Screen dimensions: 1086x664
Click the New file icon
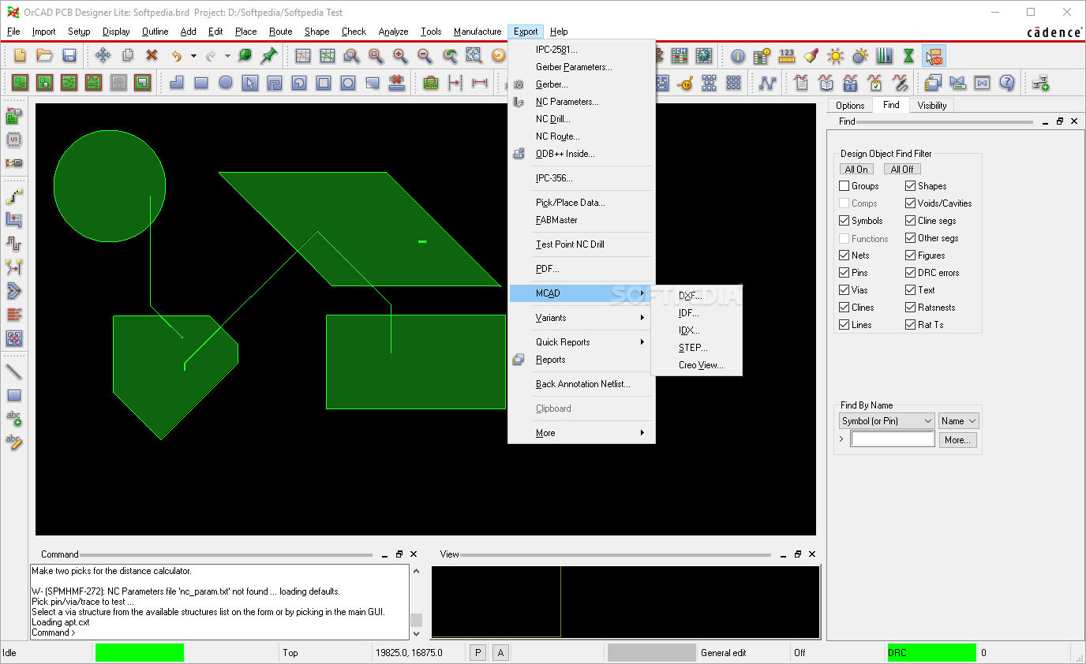coord(21,55)
